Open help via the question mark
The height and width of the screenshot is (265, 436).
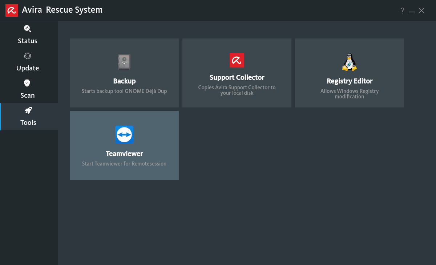click(x=403, y=11)
